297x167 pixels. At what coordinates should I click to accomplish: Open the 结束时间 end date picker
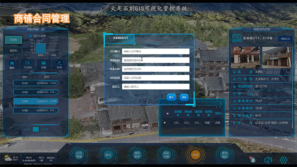pos(156,69)
